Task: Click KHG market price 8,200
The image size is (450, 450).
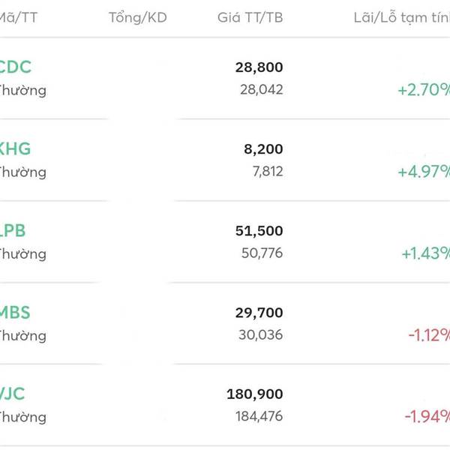Action: tap(265, 149)
